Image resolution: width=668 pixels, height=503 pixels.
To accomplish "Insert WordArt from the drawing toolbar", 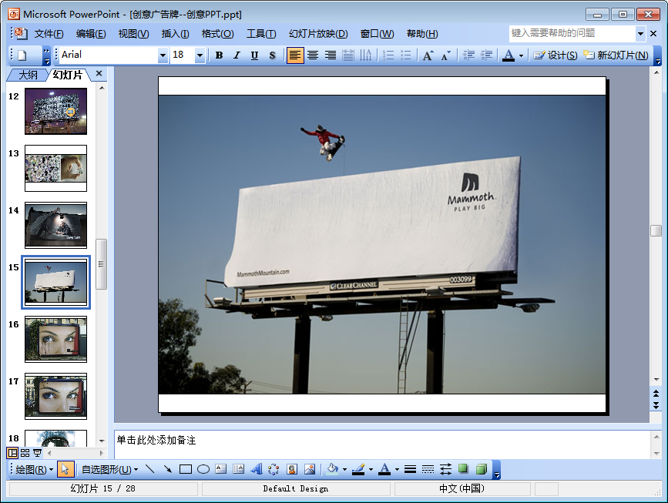I will click(257, 469).
